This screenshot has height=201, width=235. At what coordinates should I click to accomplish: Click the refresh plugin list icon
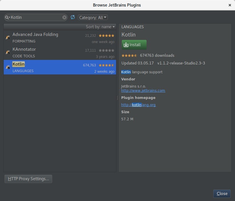coord(73,17)
